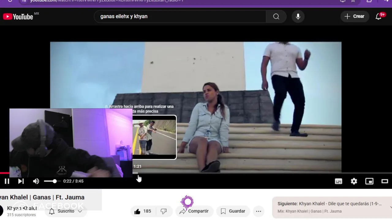Seek using the video progress bar

tap(196, 173)
